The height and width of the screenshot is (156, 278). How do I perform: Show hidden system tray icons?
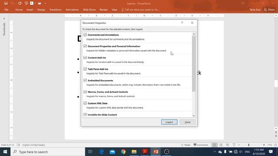coord(215,152)
